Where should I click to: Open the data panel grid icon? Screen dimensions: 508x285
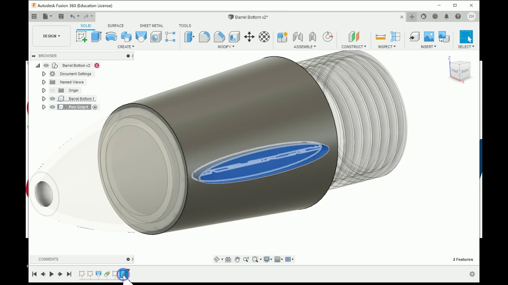34,16
